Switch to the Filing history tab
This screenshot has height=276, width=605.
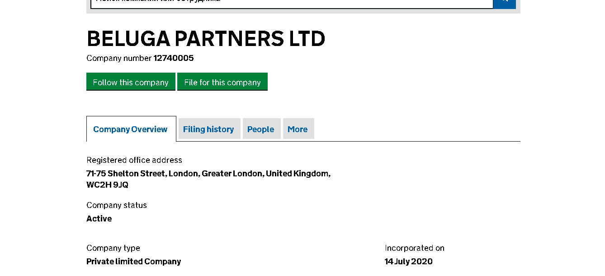point(208,129)
